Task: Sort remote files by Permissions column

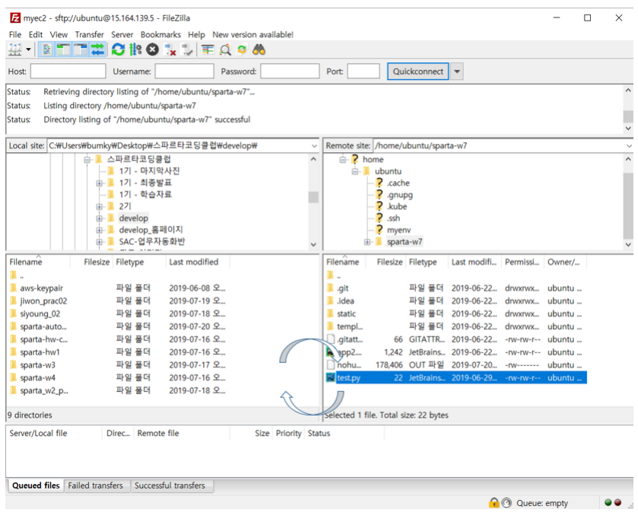Action: 523,262
